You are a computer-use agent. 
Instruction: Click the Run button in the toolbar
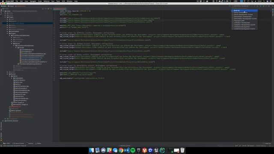pyautogui.click(x=252, y=6)
